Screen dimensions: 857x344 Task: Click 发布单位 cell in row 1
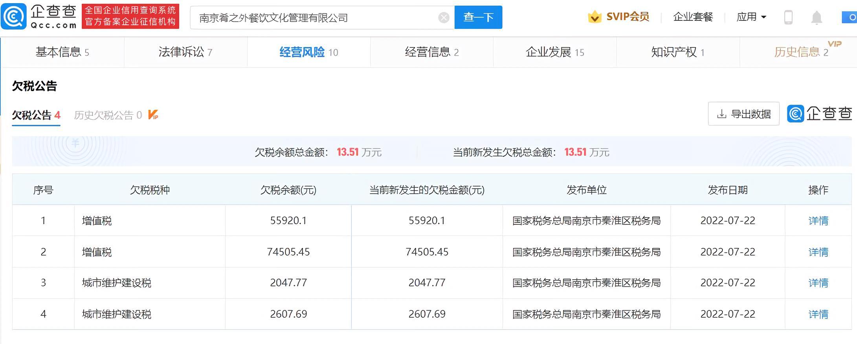[x=586, y=221]
